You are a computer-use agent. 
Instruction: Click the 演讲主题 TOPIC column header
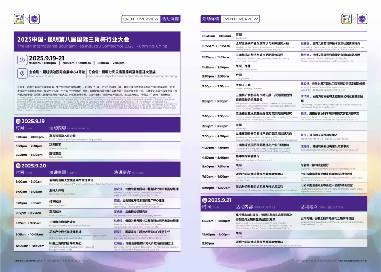tap(63, 172)
